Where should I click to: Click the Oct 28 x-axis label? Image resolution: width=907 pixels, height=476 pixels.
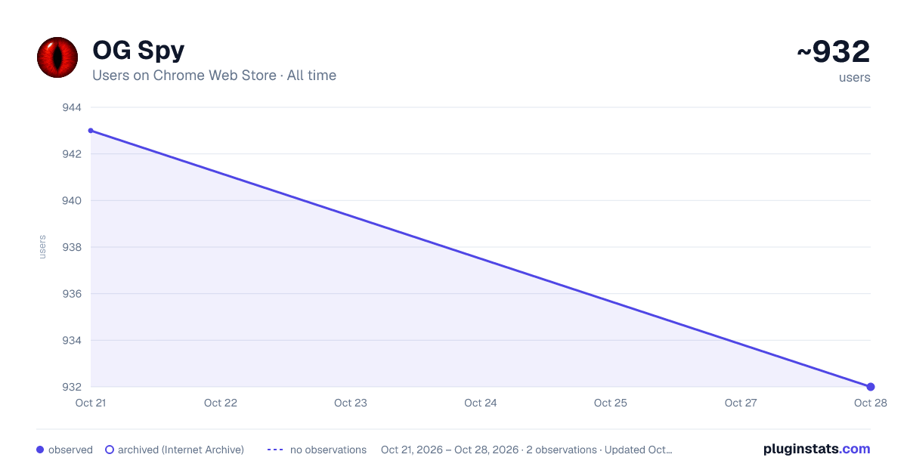pos(871,403)
